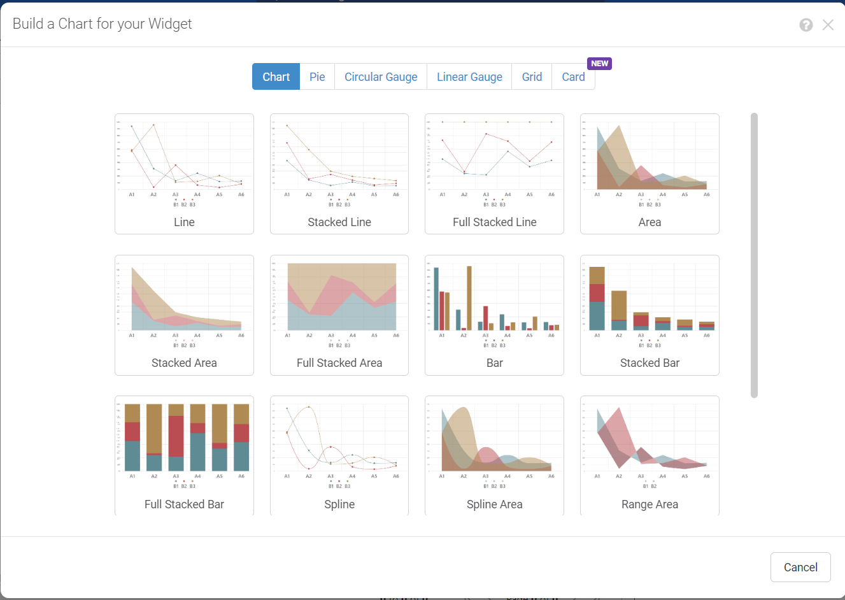
Task: Choose the Full Stacked Bar chart
Action: pyautogui.click(x=184, y=455)
